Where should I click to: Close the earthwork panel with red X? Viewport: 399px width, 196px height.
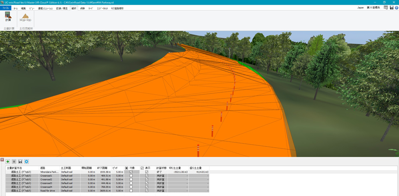[2, 160]
